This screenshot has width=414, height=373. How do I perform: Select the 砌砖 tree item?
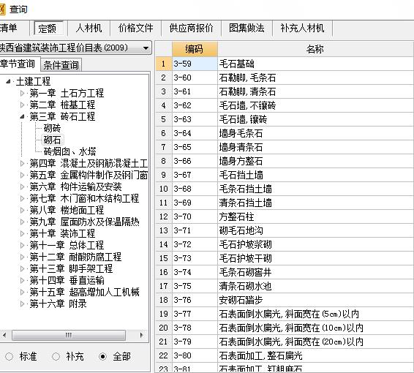52,128
